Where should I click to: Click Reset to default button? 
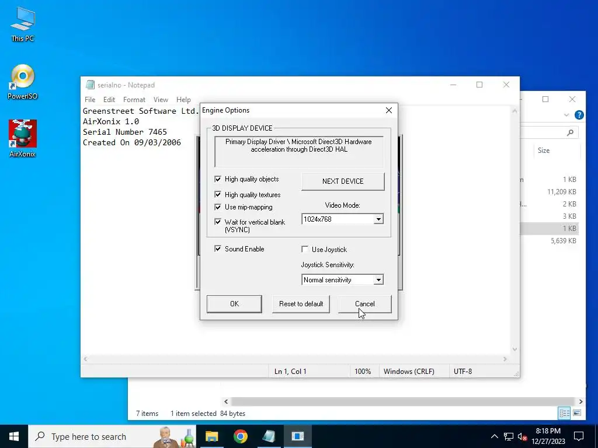click(301, 303)
